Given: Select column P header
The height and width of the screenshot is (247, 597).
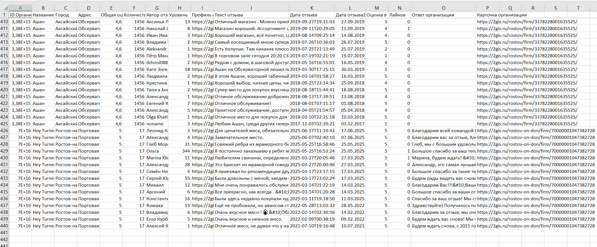Looking at the screenshot, I should [x=488, y=8].
